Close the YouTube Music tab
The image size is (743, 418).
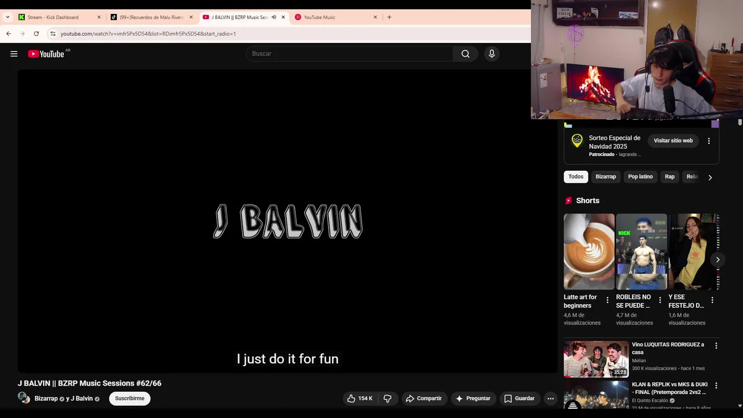pos(375,17)
